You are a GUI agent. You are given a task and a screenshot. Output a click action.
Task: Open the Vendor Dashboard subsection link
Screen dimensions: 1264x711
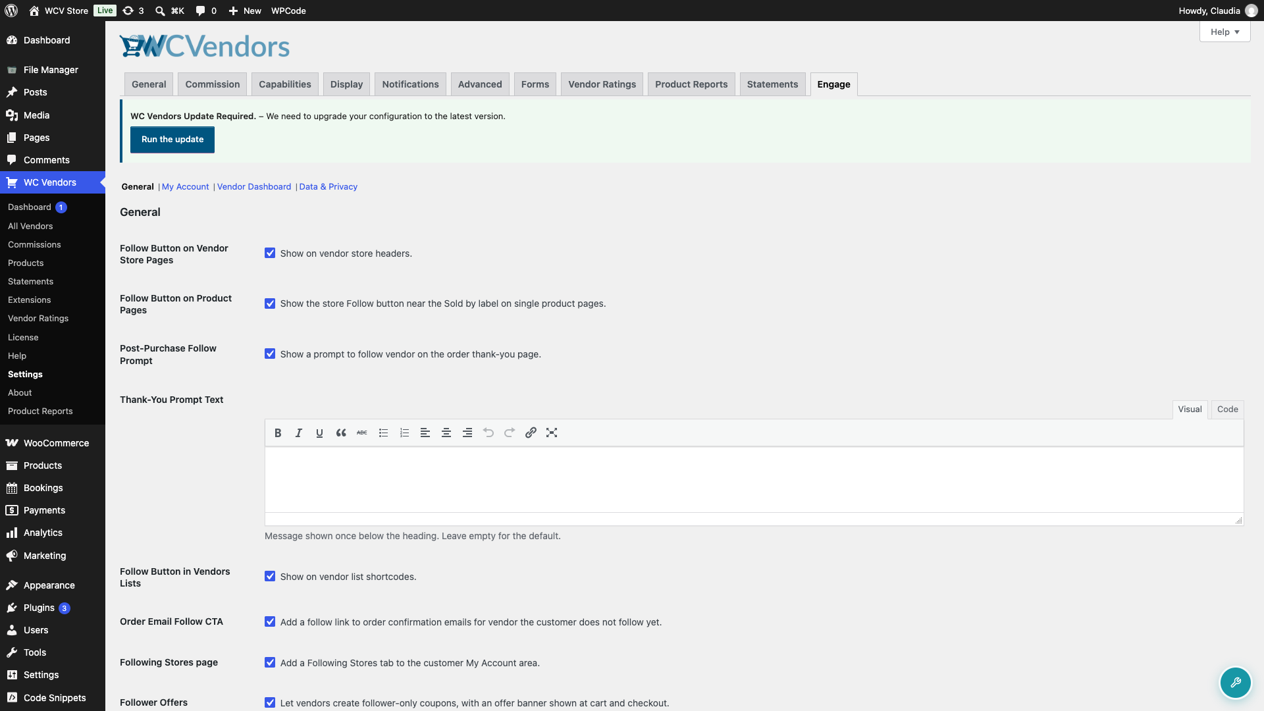click(x=254, y=187)
